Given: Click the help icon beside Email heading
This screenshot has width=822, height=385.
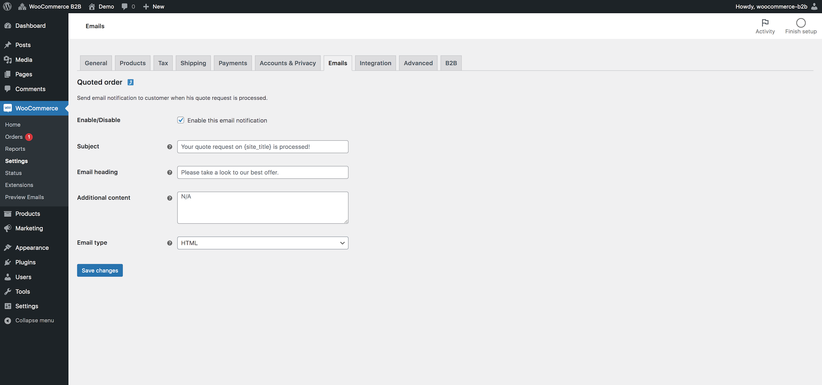Looking at the screenshot, I should pyautogui.click(x=170, y=172).
